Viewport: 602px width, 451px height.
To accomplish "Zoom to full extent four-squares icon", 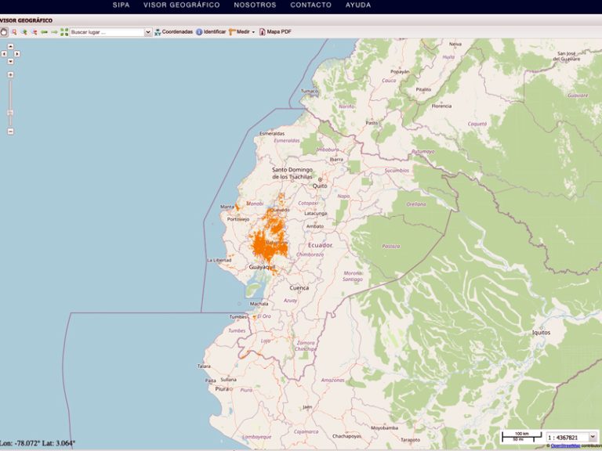I will pyautogui.click(x=64, y=32).
